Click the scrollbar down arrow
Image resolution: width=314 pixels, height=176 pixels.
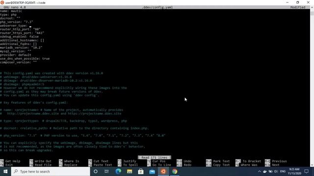[312, 165]
